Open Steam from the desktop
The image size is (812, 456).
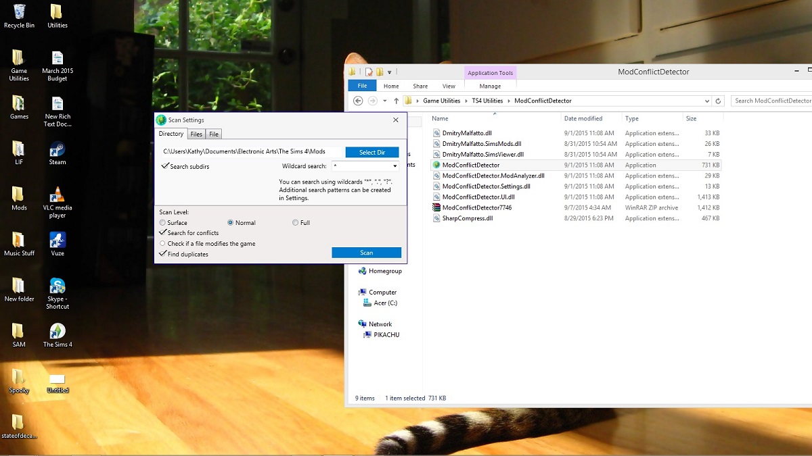58,150
